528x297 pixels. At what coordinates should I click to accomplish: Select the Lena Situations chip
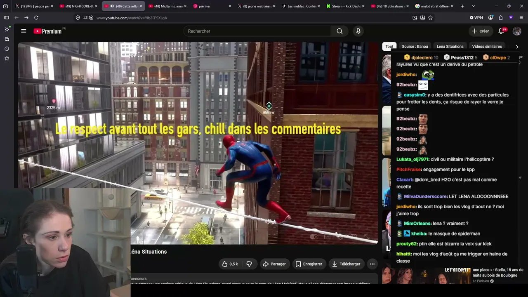pos(450,46)
